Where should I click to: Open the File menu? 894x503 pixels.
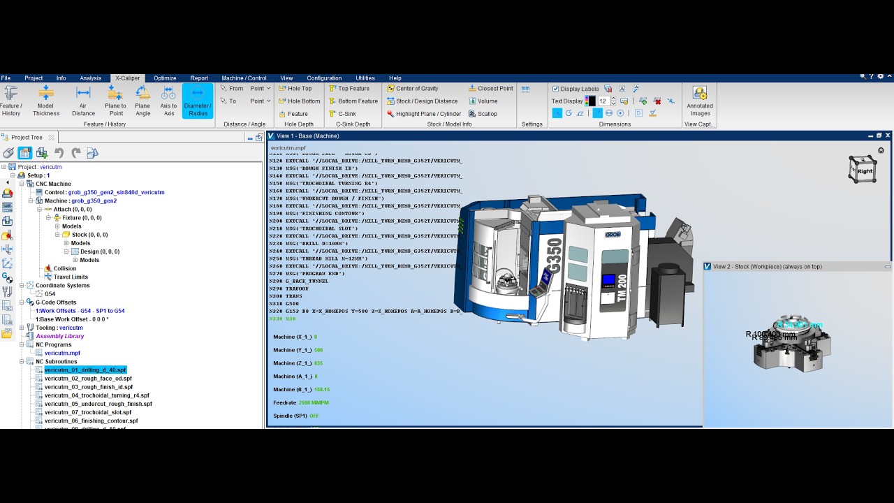coord(6,78)
